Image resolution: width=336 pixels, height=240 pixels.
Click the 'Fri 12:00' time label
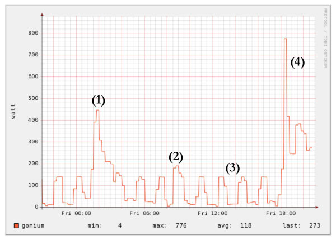point(213,213)
